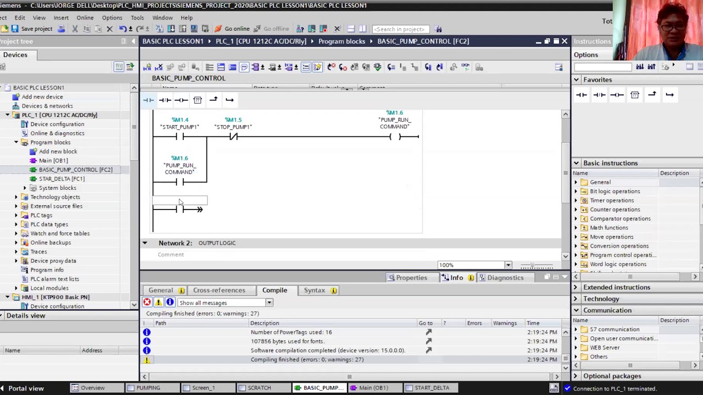Open Device configuration under PLC_1

pyautogui.click(x=57, y=124)
